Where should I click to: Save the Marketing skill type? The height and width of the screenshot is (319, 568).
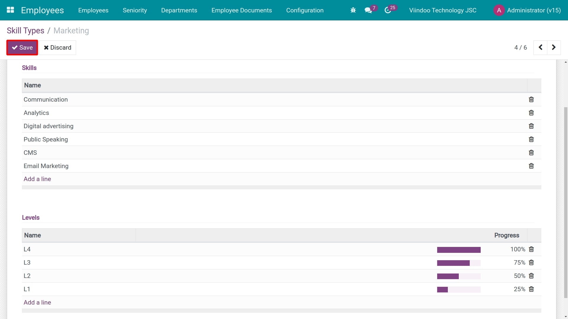click(22, 48)
